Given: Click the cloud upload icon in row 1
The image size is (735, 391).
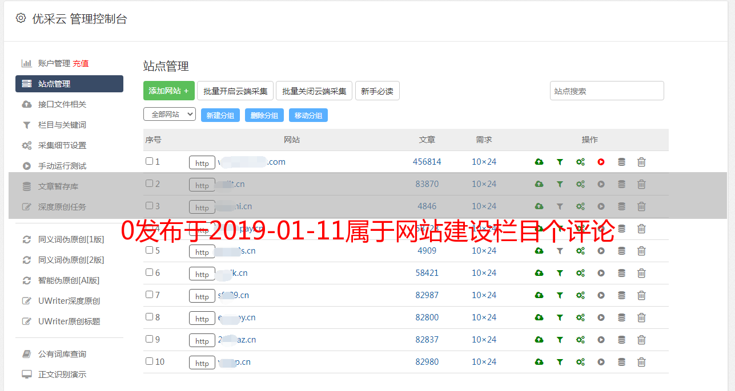Looking at the screenshot, I should coord(539,162).
